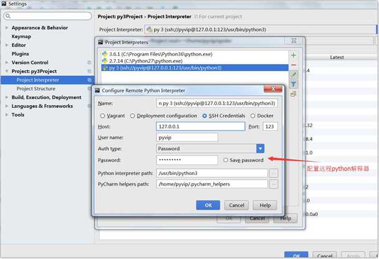Expand Build, Execution, Deployment node

7,97
